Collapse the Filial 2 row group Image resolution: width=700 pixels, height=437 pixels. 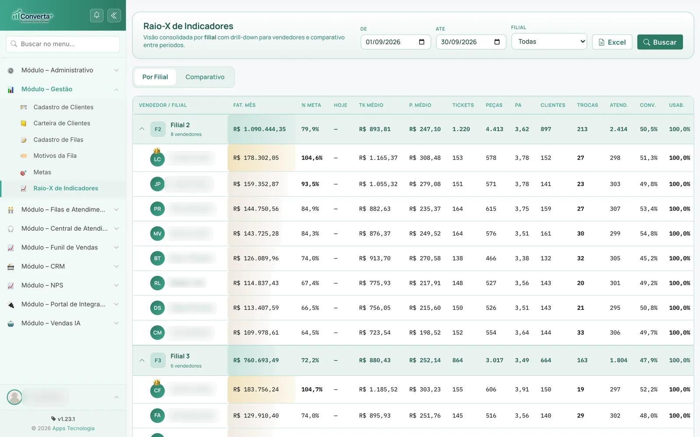[x=142, y=129]
